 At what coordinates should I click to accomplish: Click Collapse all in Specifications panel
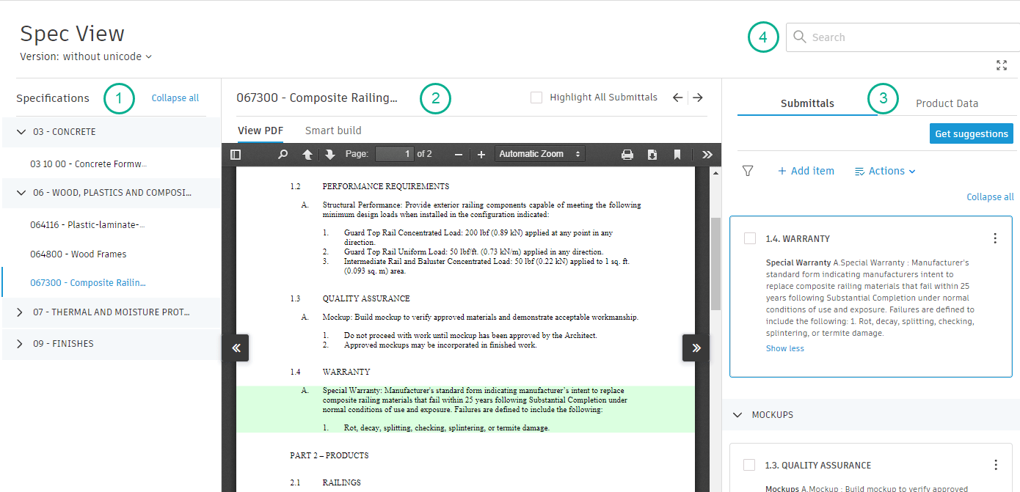coord(175,98)
